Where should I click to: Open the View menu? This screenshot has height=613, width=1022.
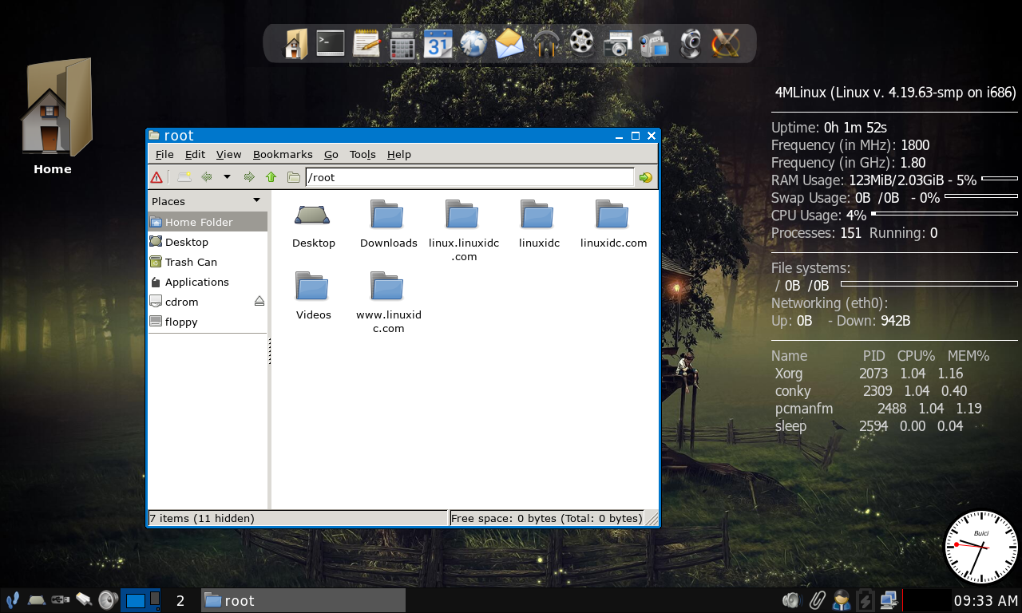pyautogui.click(x=228, y=154)
